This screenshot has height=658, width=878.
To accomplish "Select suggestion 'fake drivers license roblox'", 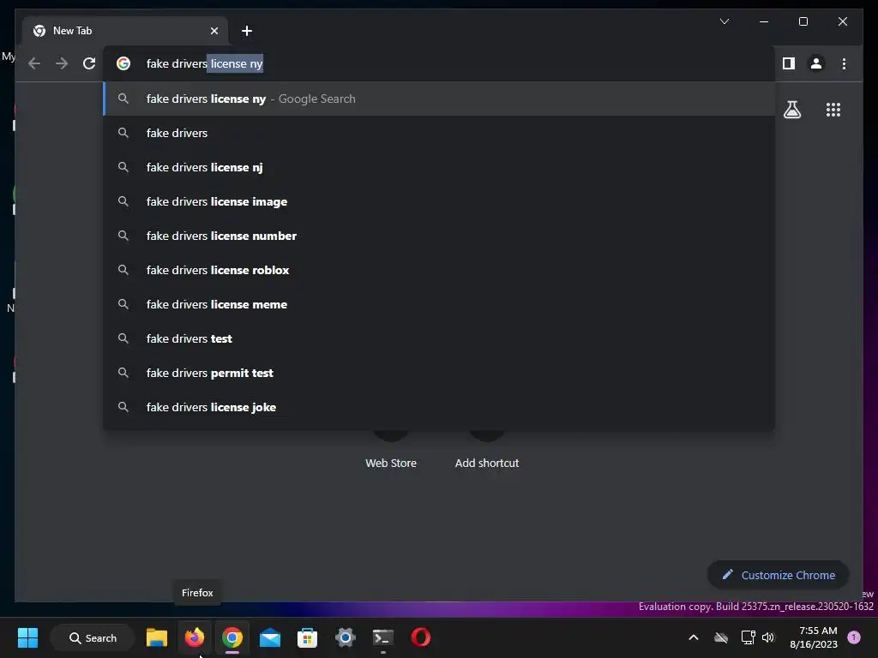I will click(x=440, y=270).
